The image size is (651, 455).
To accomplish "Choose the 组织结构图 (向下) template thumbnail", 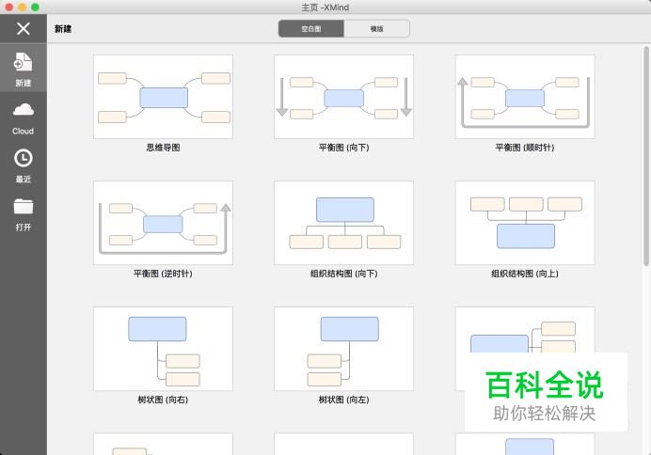I will point(343,223).
